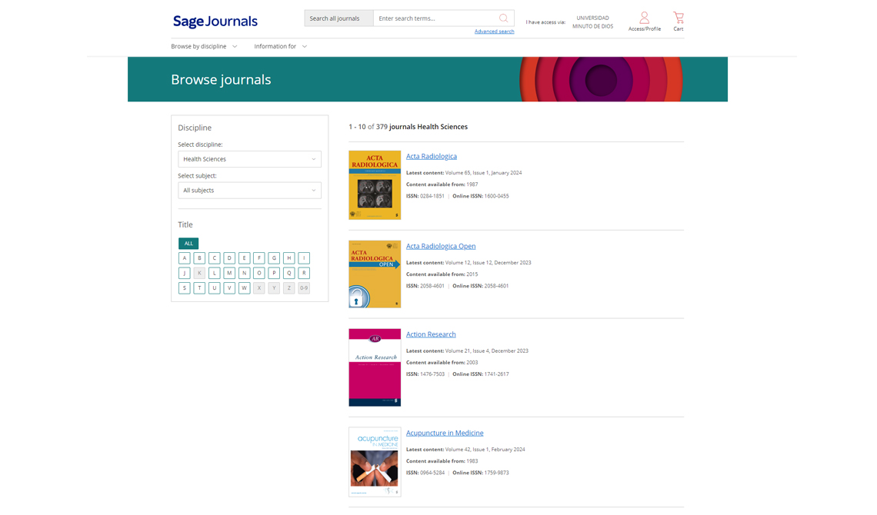The image size is (877, 515).
Task: Click the '379 journals Health Sciences' results count
Action: [422, 127]
